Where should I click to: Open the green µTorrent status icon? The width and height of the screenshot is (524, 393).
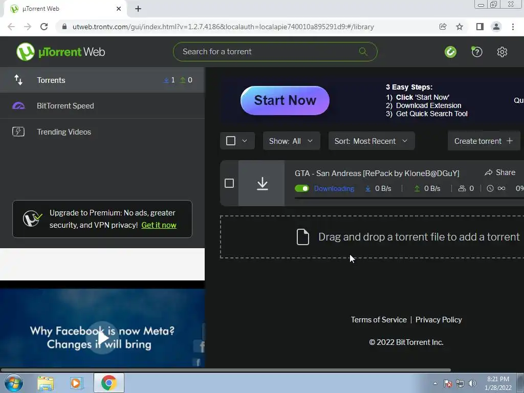coord(450,52)
